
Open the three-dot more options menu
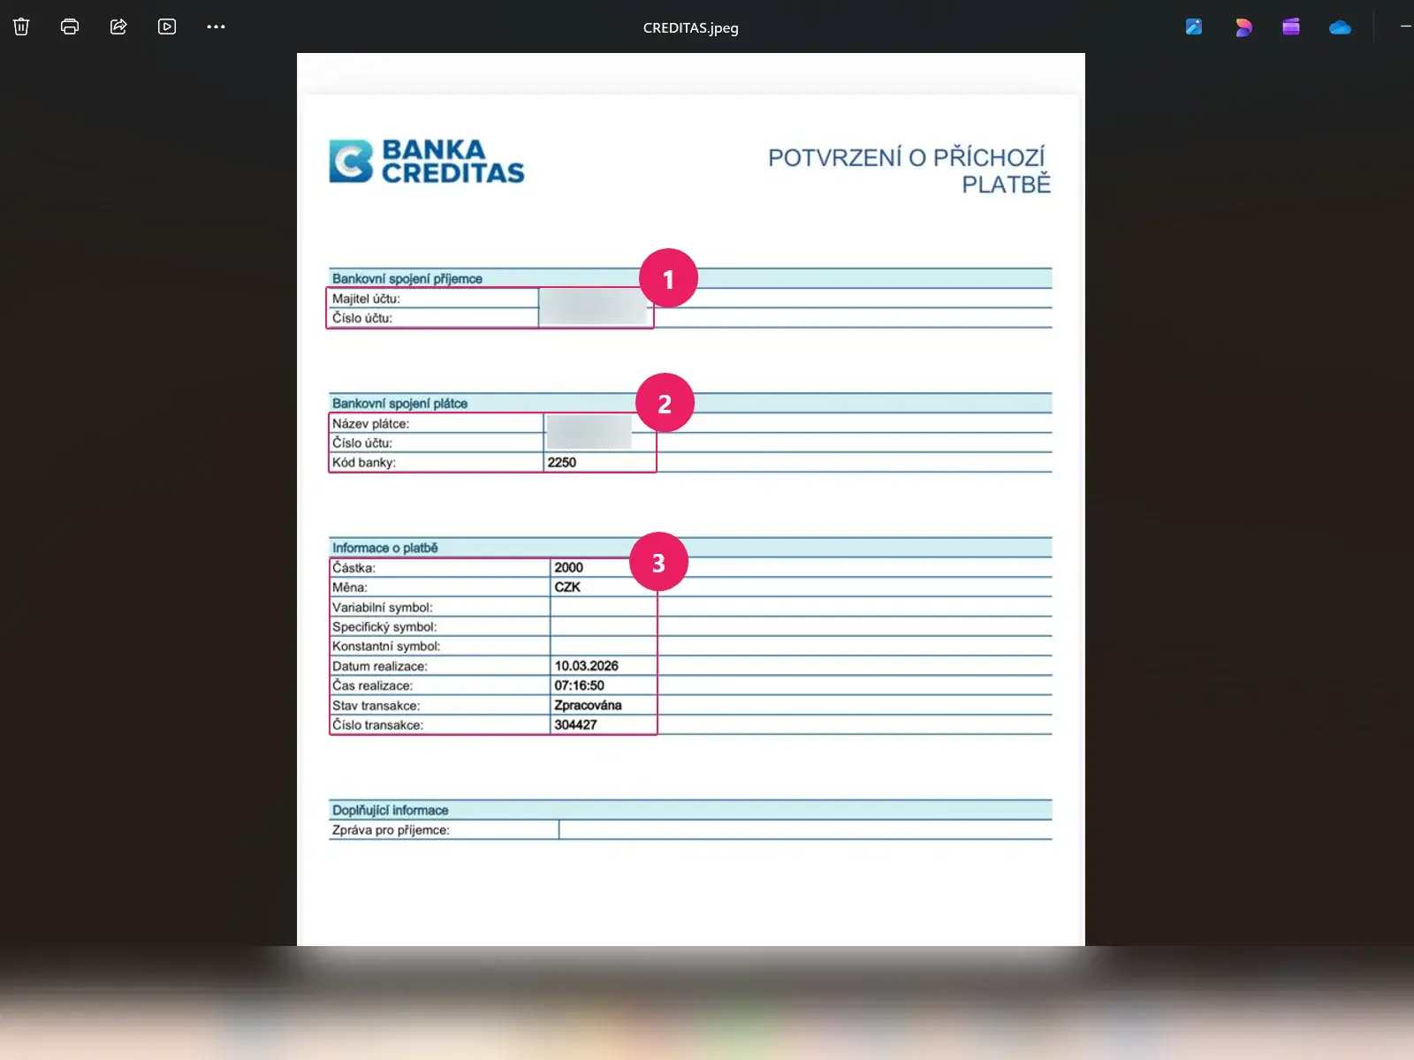pyautogui.click(x=216, y=26)
